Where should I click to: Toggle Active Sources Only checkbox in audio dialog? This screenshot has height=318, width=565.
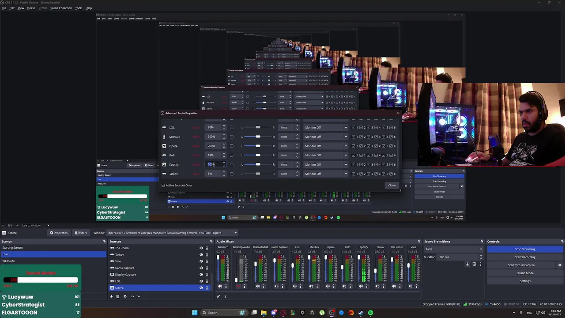click(163, 185)
